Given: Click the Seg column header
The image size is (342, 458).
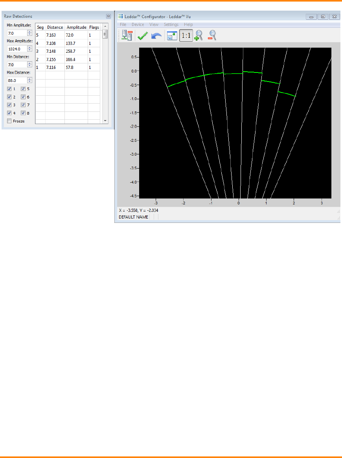Looking at the screenshot, I should [40, 27].
